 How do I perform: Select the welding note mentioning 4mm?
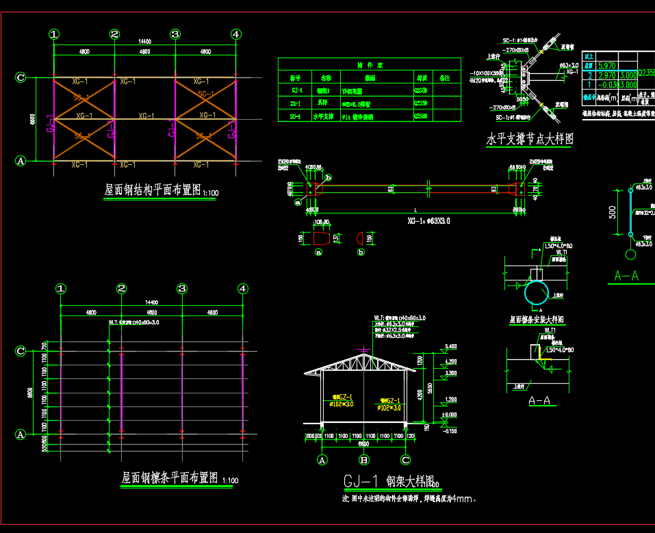pos(409,499)
